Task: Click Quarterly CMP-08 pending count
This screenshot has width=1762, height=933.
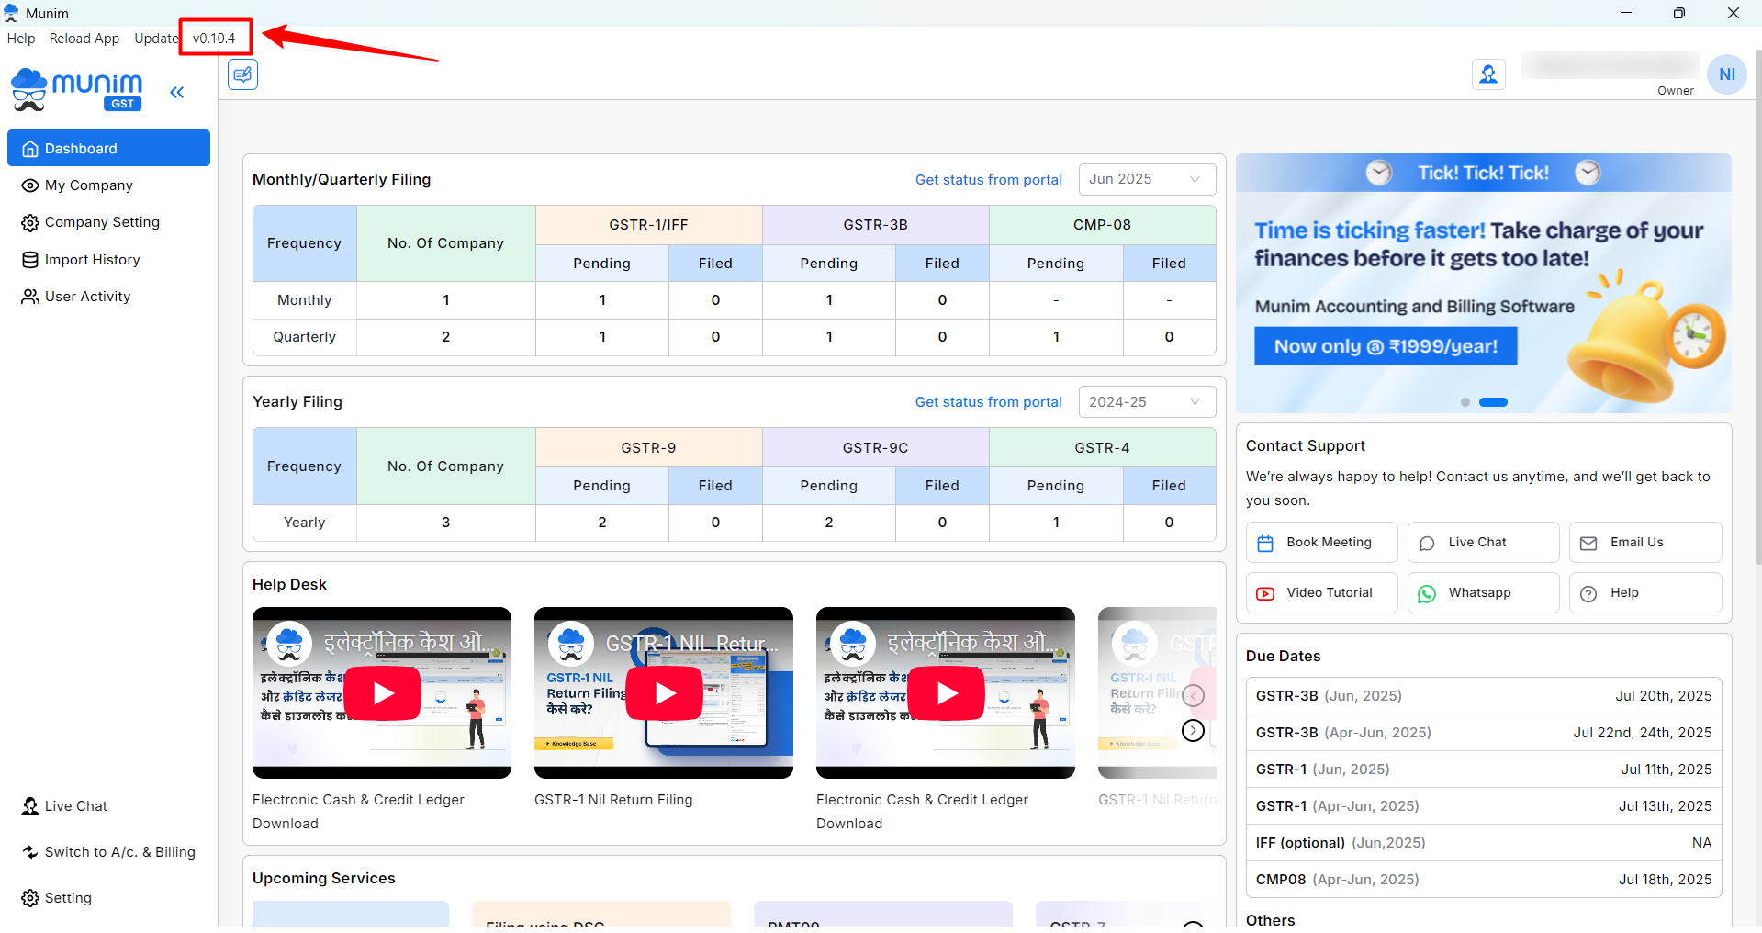Action: point(1056,337)
